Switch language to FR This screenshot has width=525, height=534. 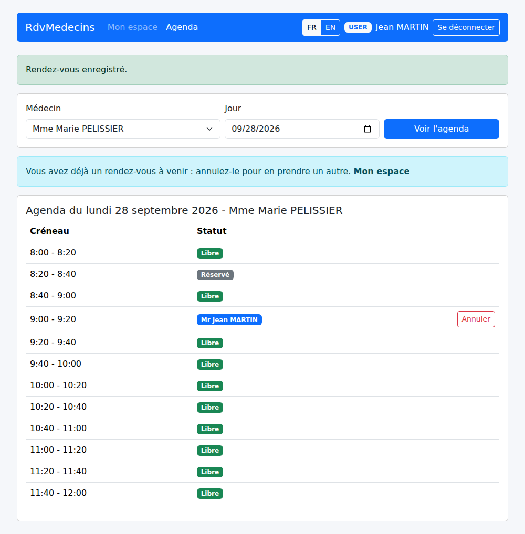pyautogui.click(x=312, y=28)
